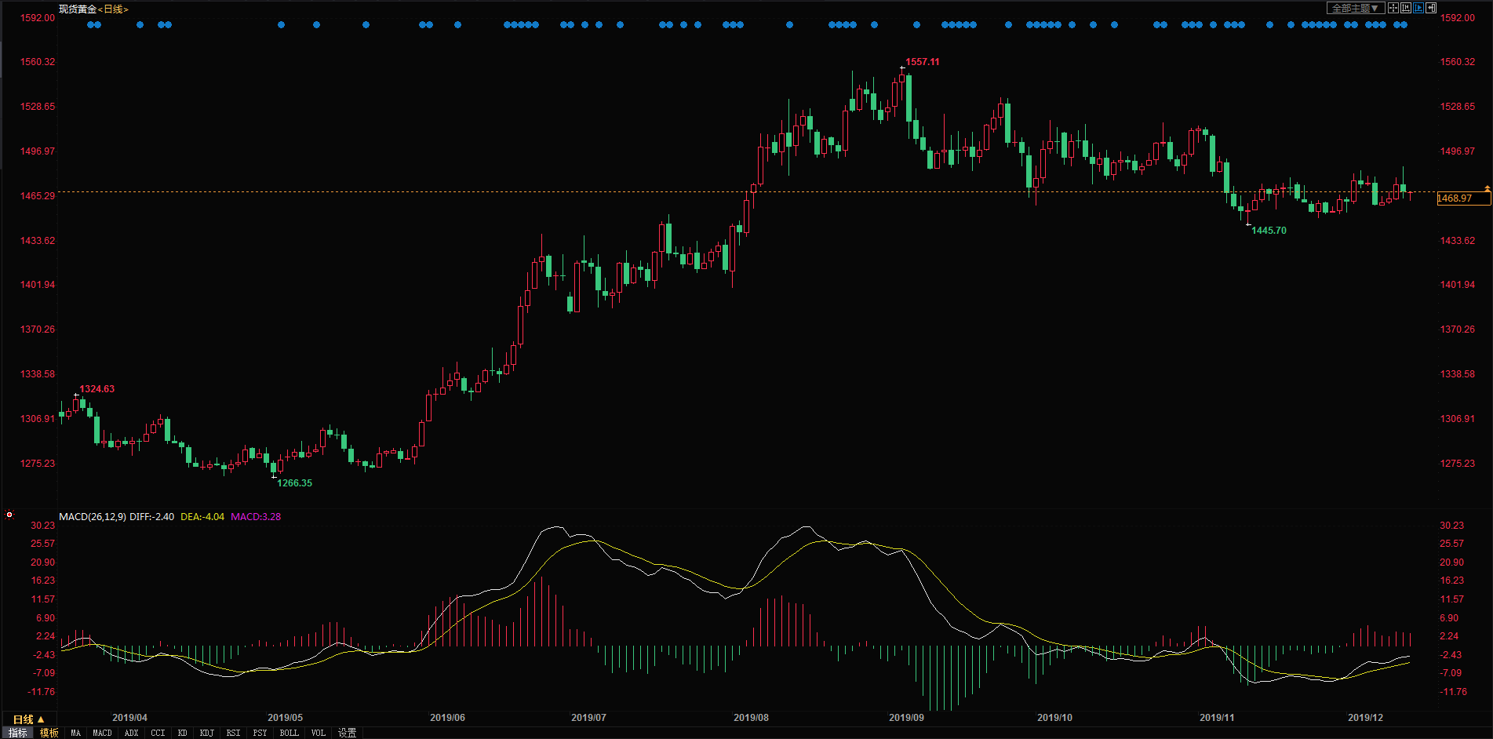Toggle the blue highlighted axis-play icon
This screenshot has height=739, width=1493.
1418,8
